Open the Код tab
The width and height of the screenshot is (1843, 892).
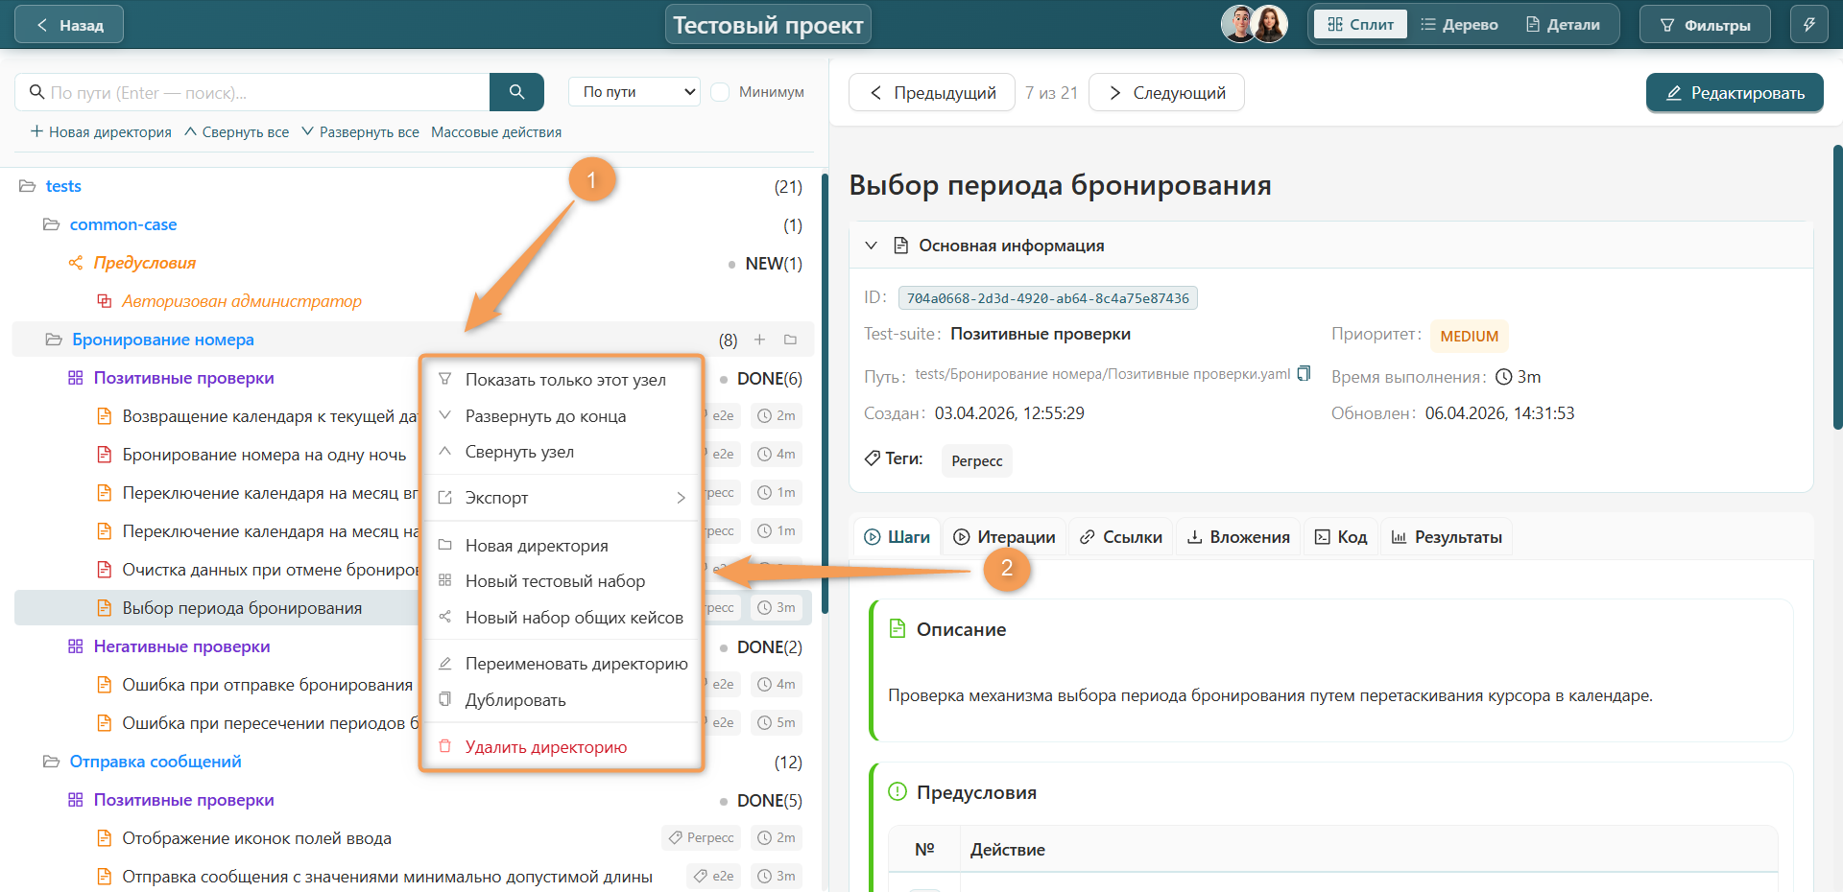1341,537
